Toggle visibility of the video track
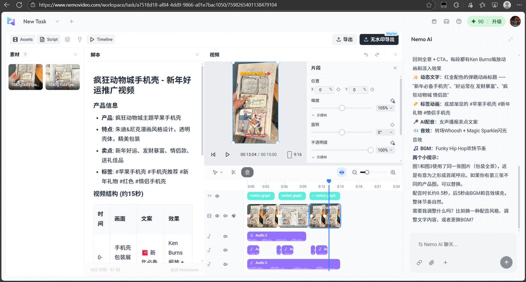Screen dimensions: 526x282 217,215
